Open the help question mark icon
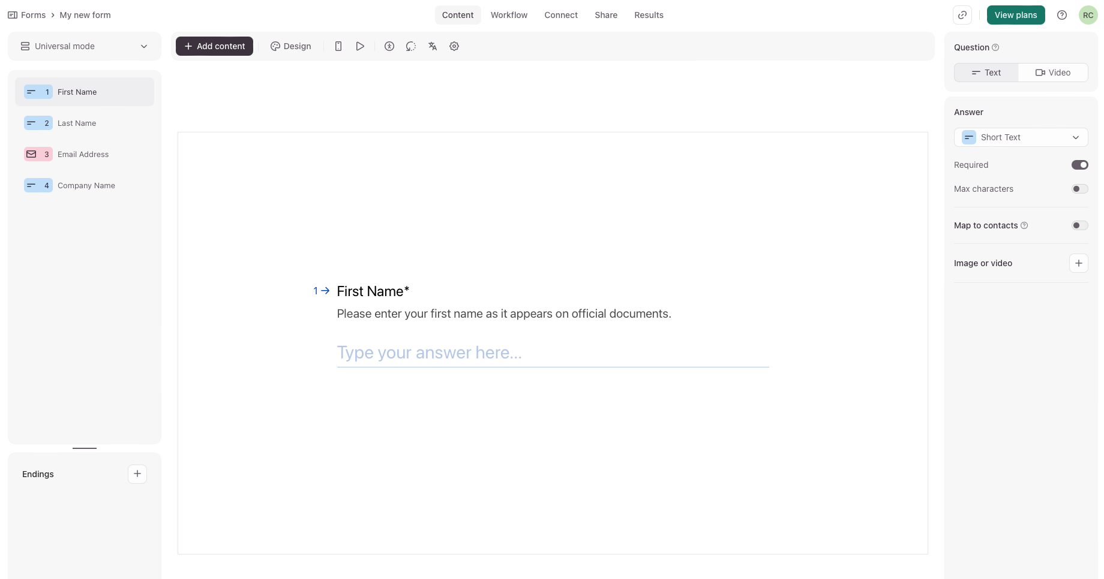Viewport: 1104px width, 579px height. coord(1061,14)
